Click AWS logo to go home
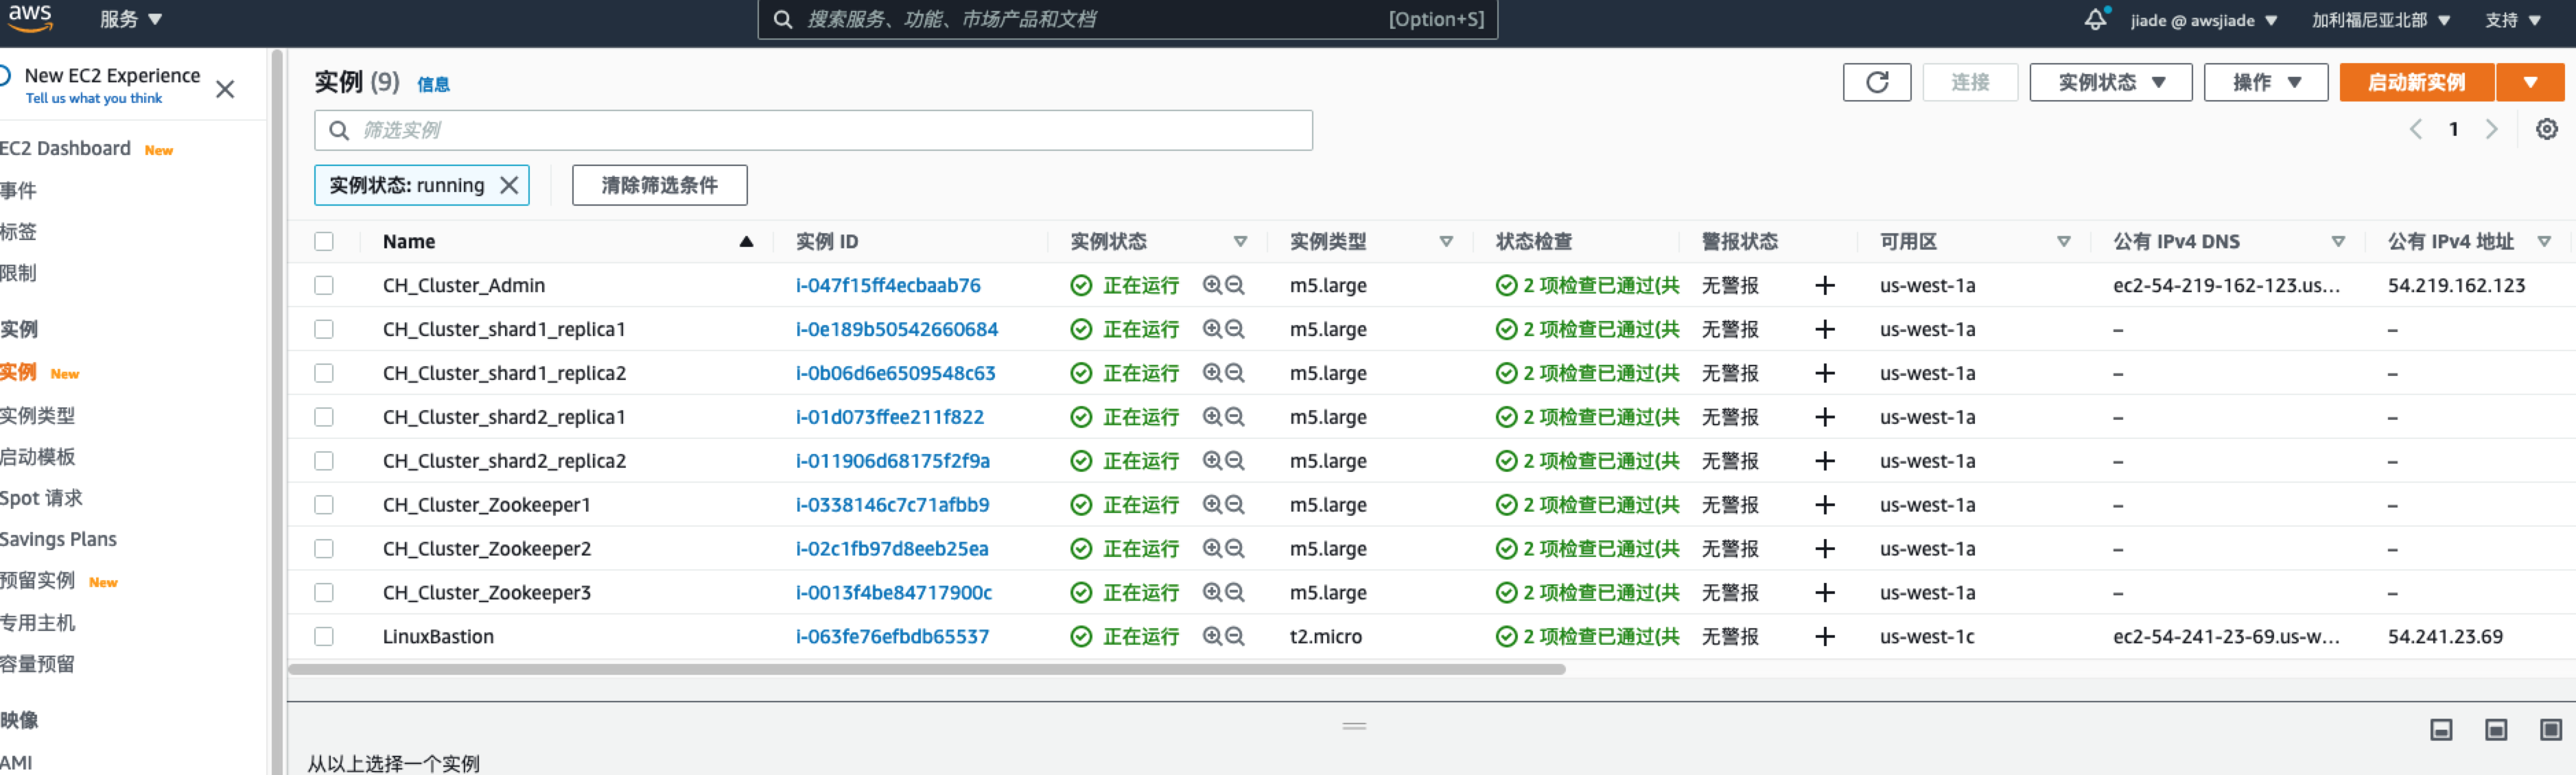The image size is (2576, 775). click(30, 17)
